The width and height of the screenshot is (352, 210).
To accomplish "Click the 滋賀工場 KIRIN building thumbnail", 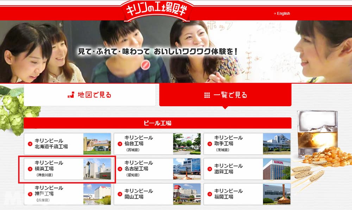I will 277,169.
